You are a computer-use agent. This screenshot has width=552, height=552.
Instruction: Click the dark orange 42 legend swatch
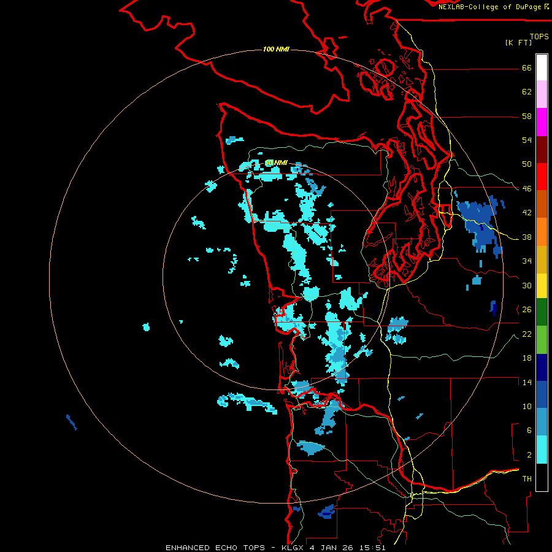(542, 204)
